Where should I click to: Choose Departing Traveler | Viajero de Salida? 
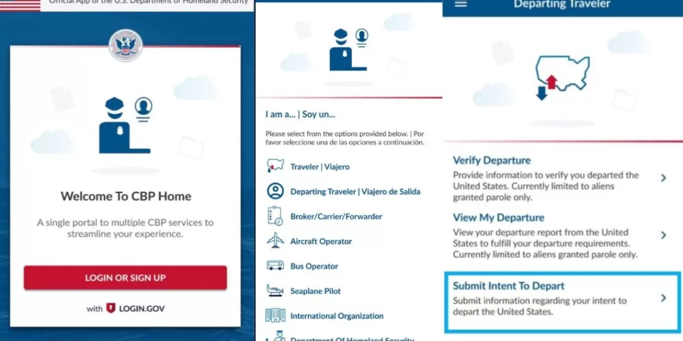tap(355, 191)
